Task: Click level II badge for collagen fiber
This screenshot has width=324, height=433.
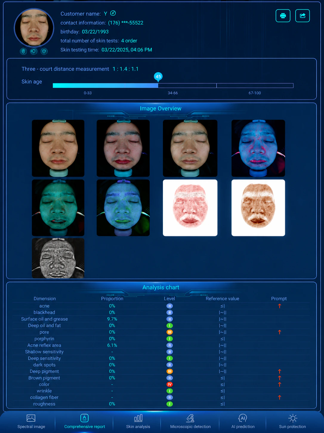Action: [x=169, y=397]
